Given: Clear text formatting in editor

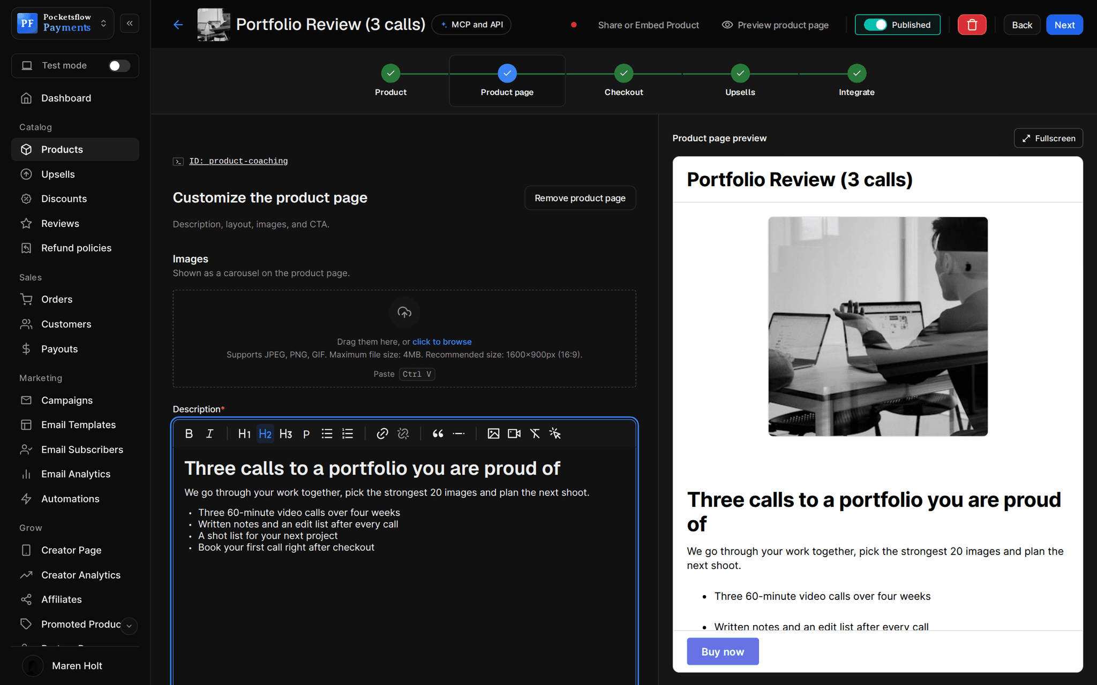Looking at the screenshot, I should click(x=535, y=433).
